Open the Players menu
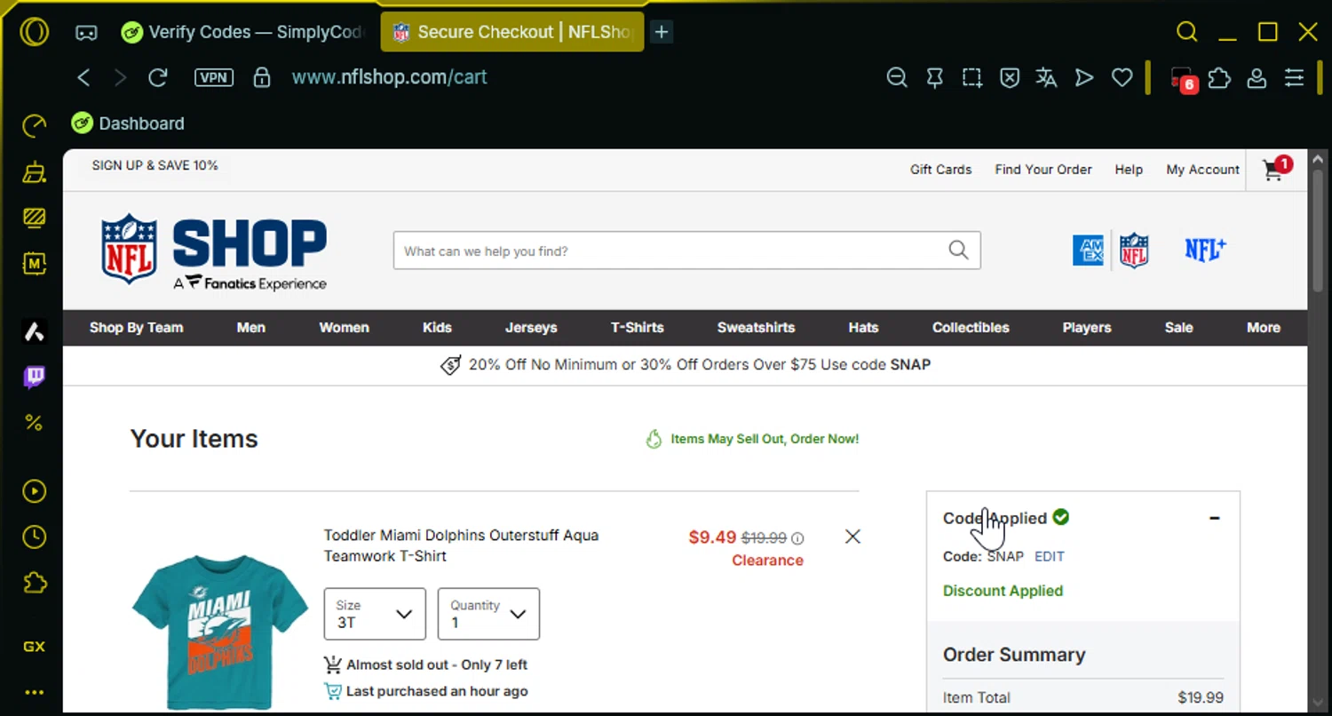 [x=1087, y=327]
